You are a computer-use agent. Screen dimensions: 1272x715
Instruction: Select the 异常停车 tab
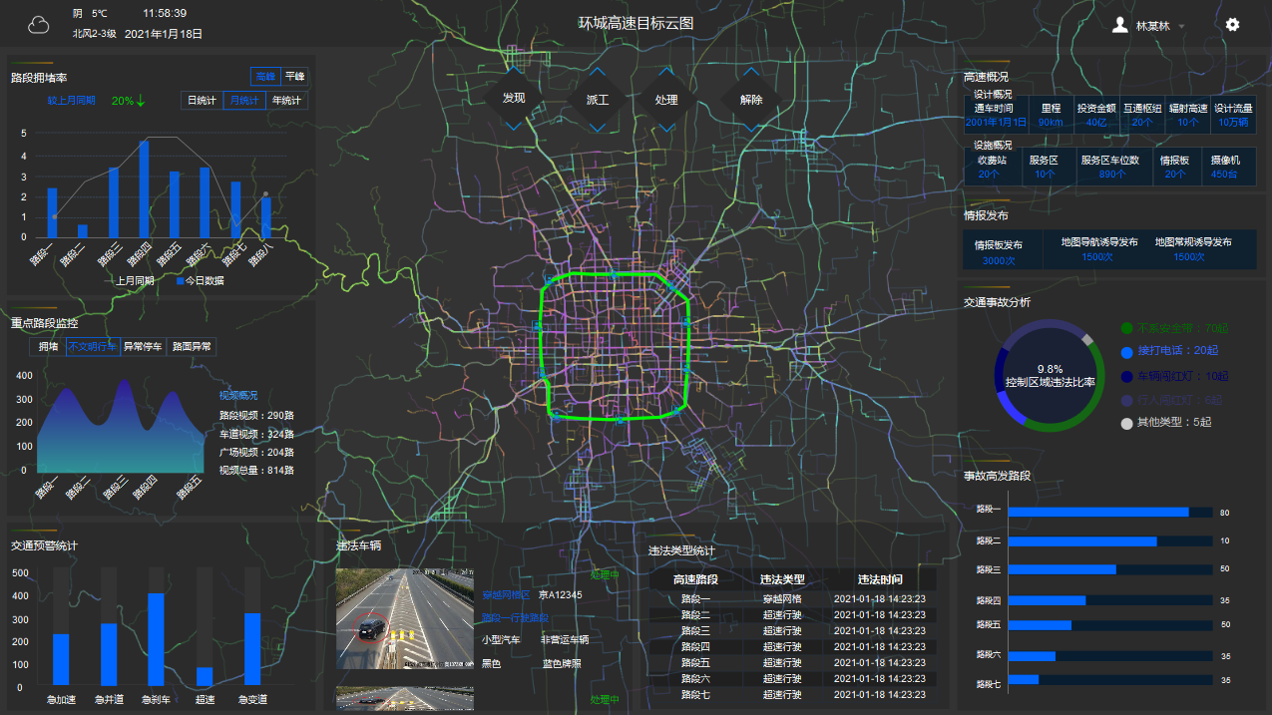pos(143,347)
